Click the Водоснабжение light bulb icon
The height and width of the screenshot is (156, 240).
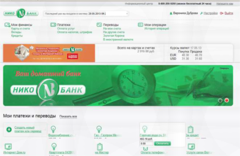point(53,129)
